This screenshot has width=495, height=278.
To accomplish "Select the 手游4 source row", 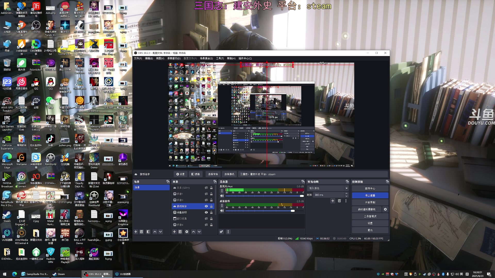I will [x=193, y=225].
